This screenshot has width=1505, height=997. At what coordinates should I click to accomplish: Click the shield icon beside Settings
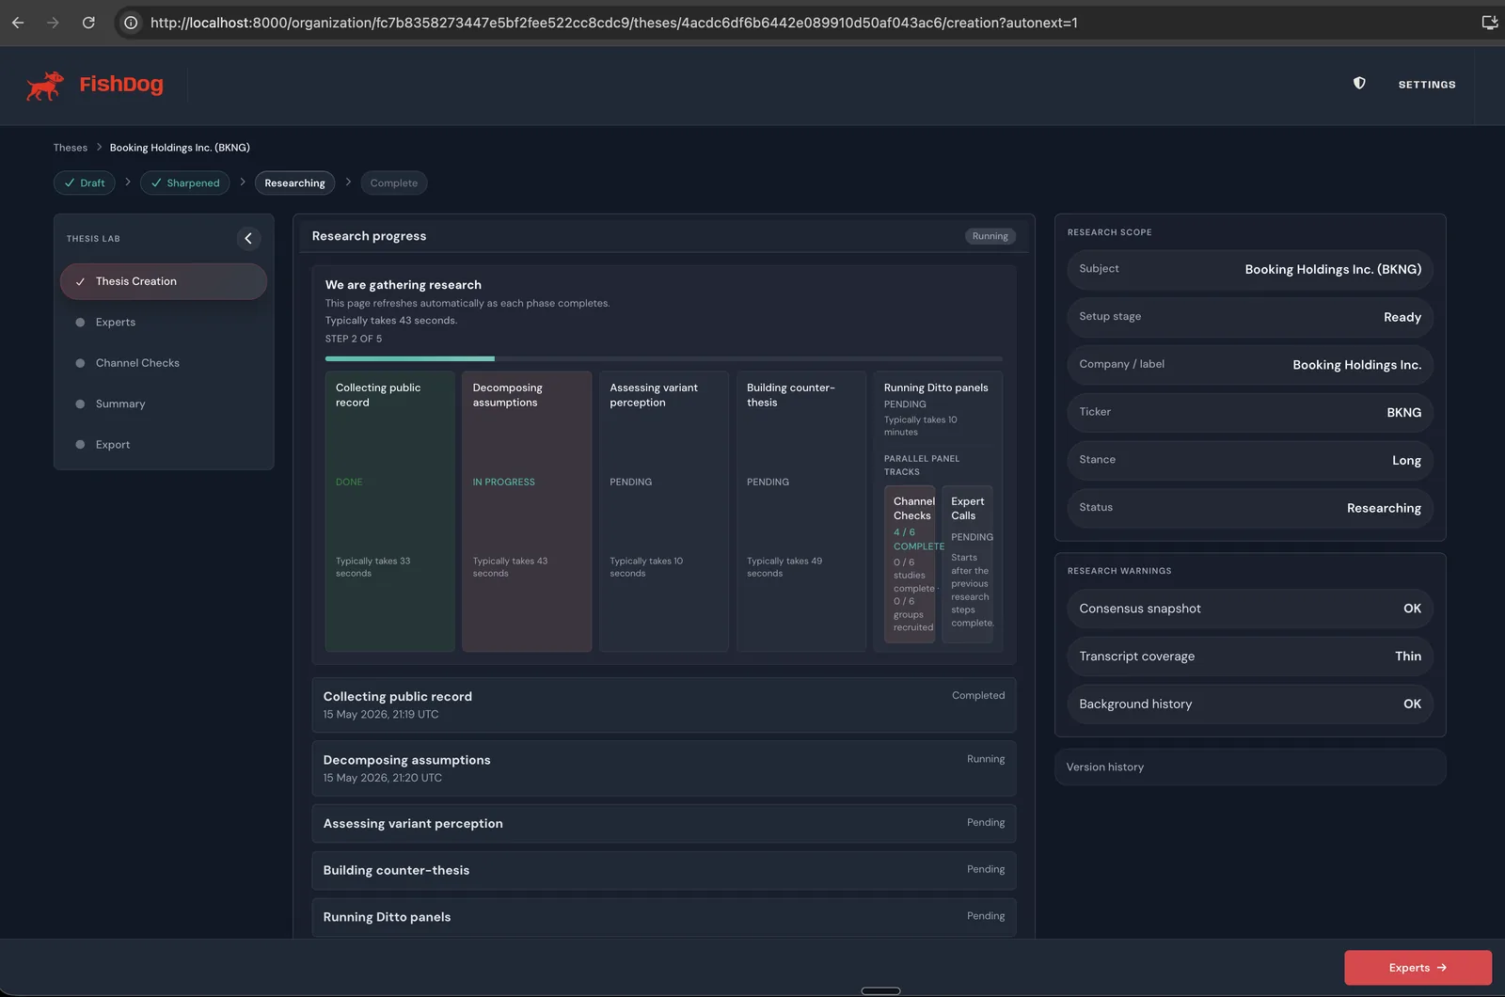(x=1359, y=84)
